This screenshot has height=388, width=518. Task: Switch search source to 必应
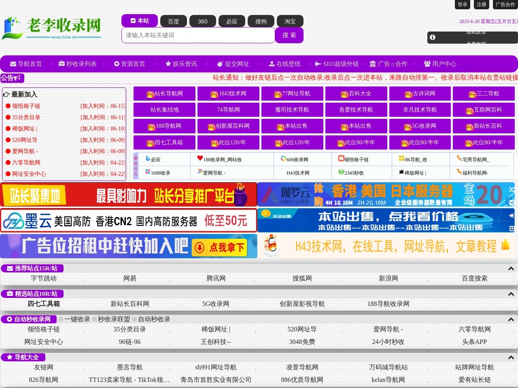(x=232, y=21)
